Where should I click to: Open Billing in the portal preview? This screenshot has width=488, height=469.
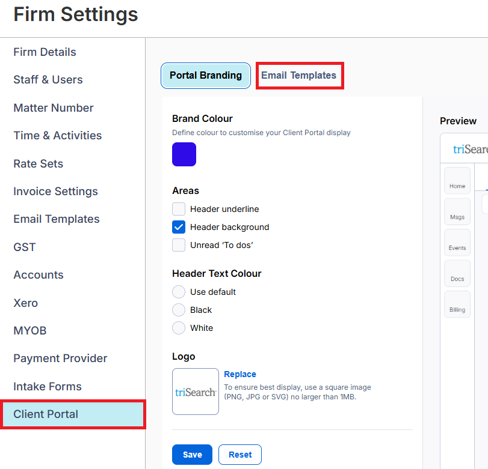[457, 304]
